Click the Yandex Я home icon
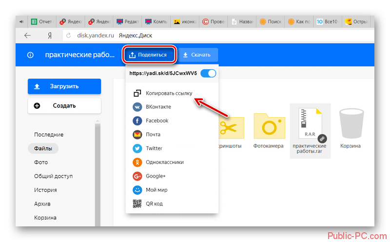390x242 pixels. coord(50,36)
